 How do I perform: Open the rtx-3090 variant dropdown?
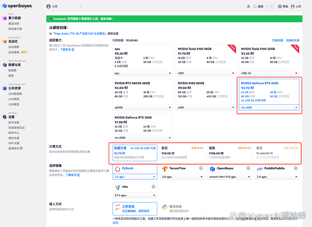(143, 138)
